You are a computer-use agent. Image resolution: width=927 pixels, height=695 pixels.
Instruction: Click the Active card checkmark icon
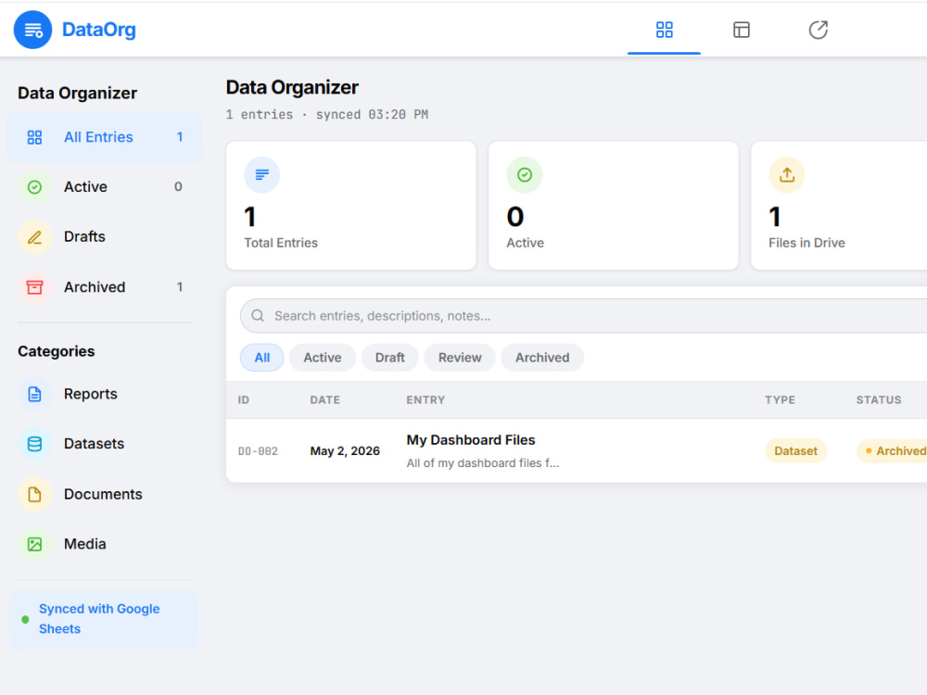[525, 175]
